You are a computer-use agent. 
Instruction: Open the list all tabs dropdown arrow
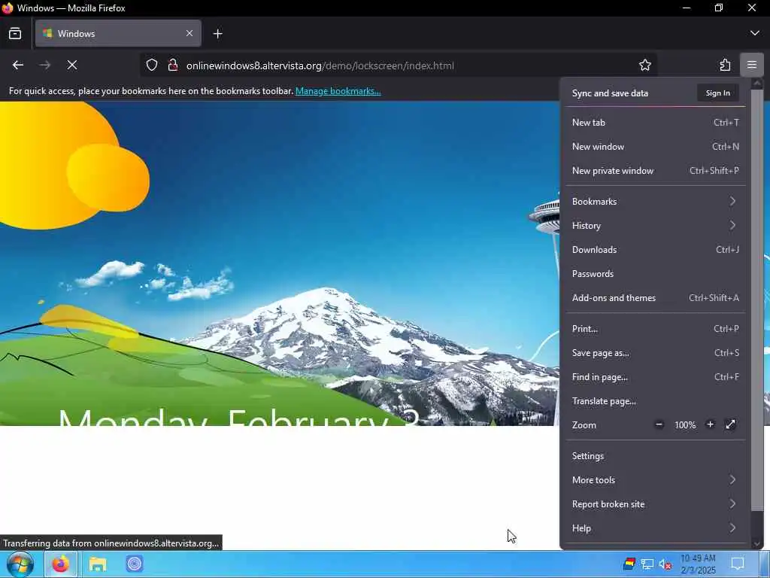point(755,33)
